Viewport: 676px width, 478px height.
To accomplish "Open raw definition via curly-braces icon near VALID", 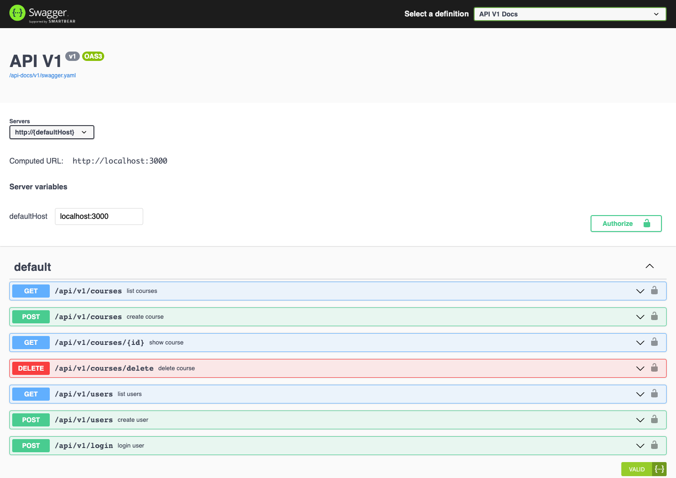I will [660, 469].
